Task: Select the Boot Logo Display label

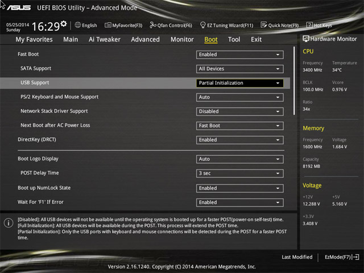Action: coord(38,159)
